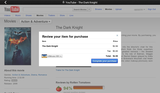Switch to the Music tab
Screen dimensions: 160x93
click(18, 15)
